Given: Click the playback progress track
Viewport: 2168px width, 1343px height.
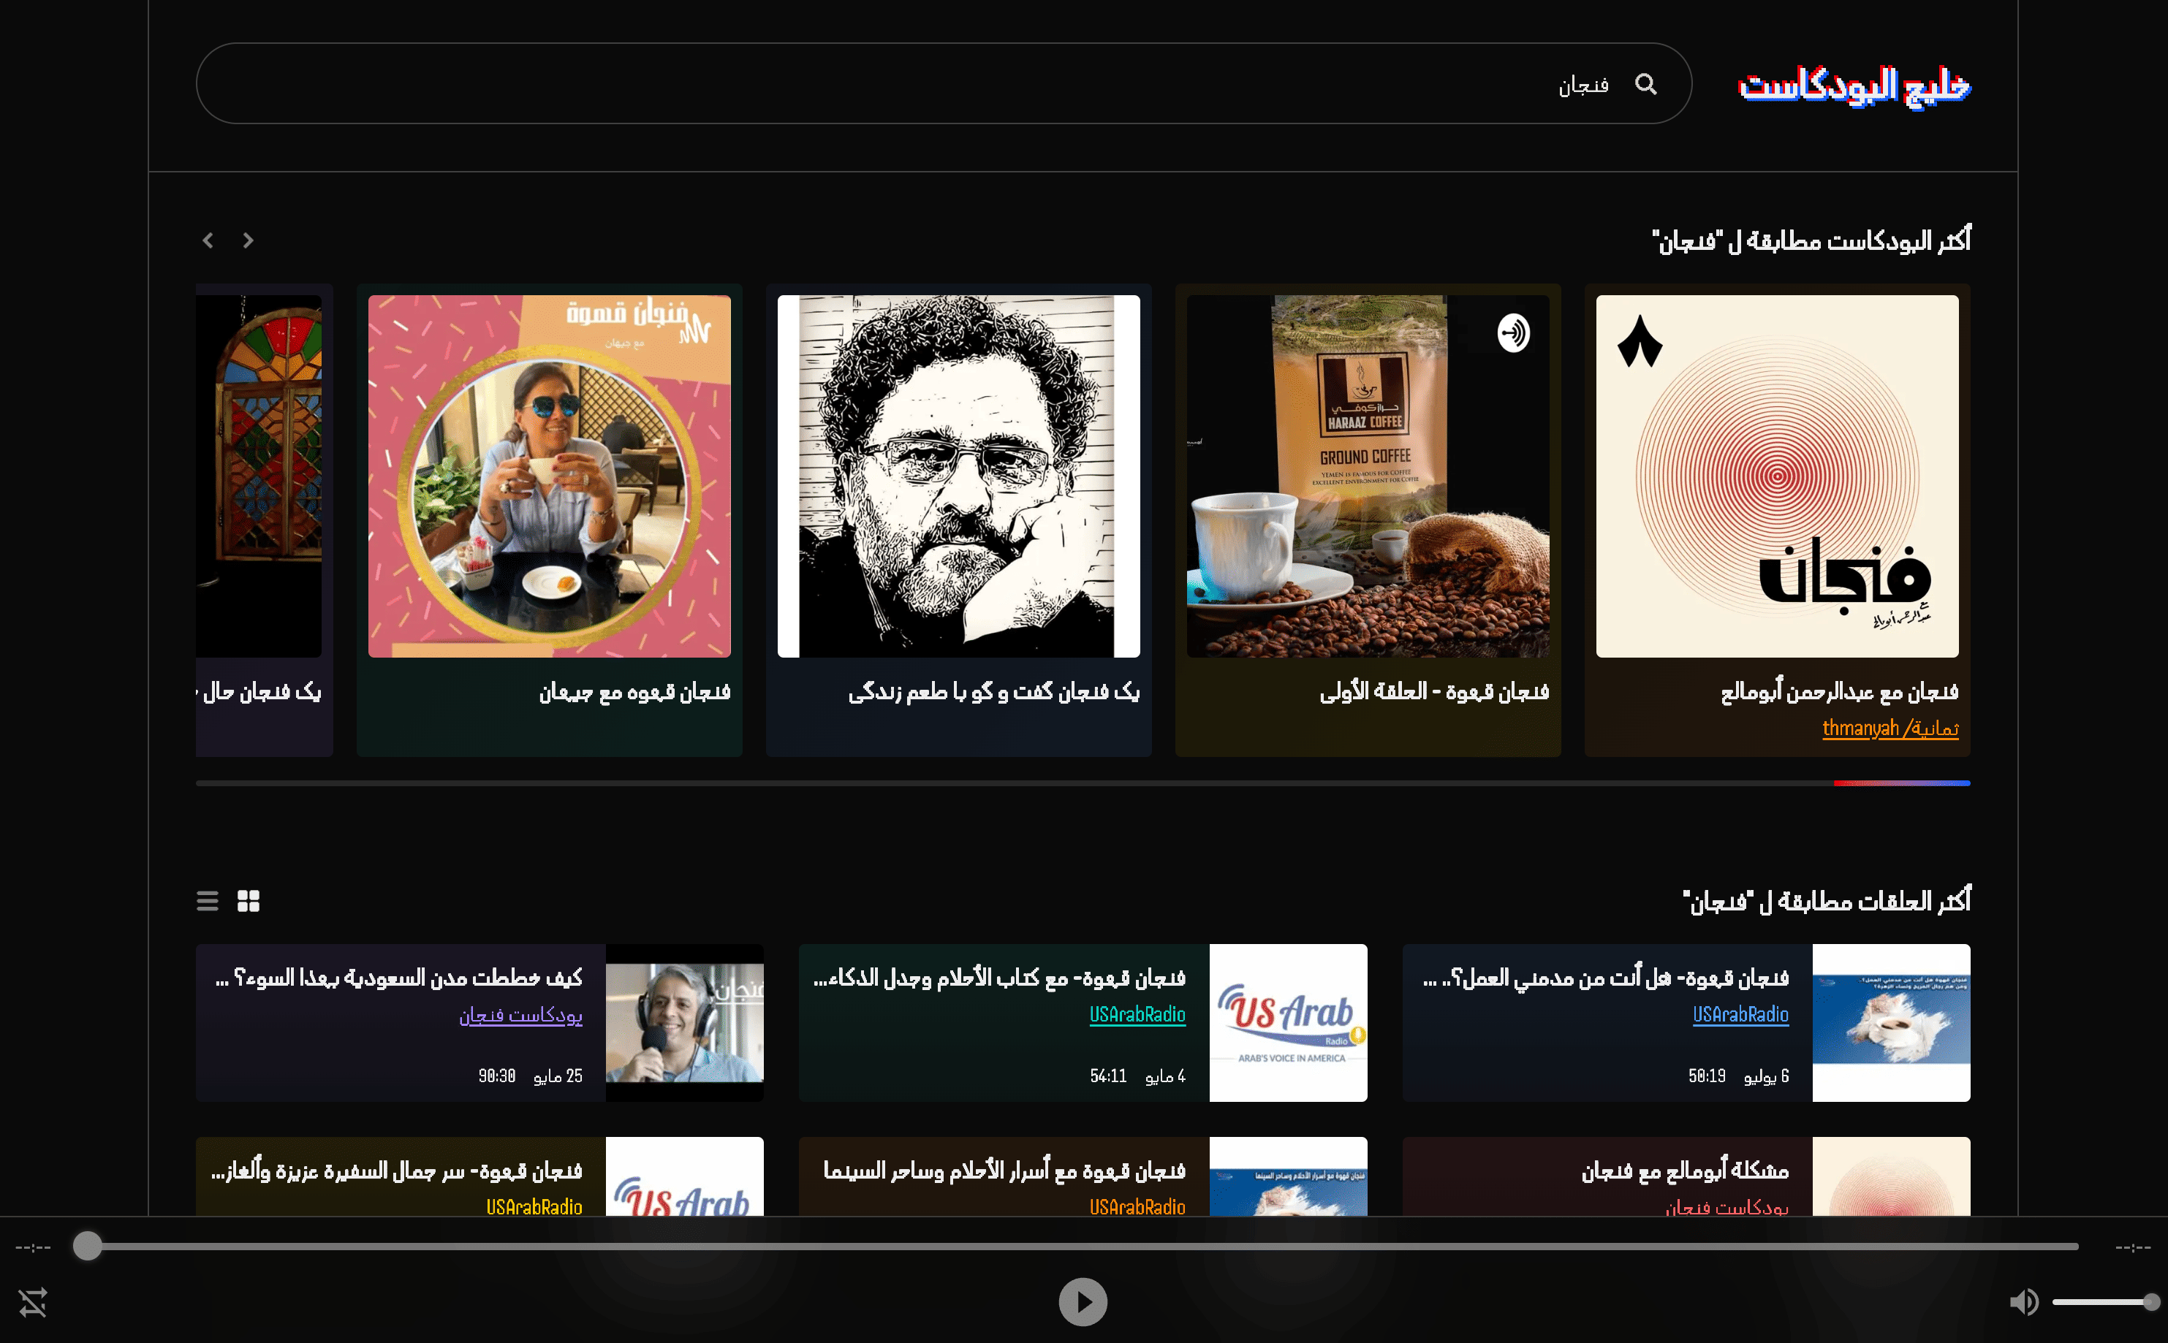Looking at the screenshot, I should click(x=1083, y=1246).
